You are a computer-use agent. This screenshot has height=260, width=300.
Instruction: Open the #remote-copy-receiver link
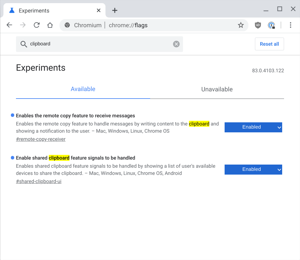click(x=41, y=139)
